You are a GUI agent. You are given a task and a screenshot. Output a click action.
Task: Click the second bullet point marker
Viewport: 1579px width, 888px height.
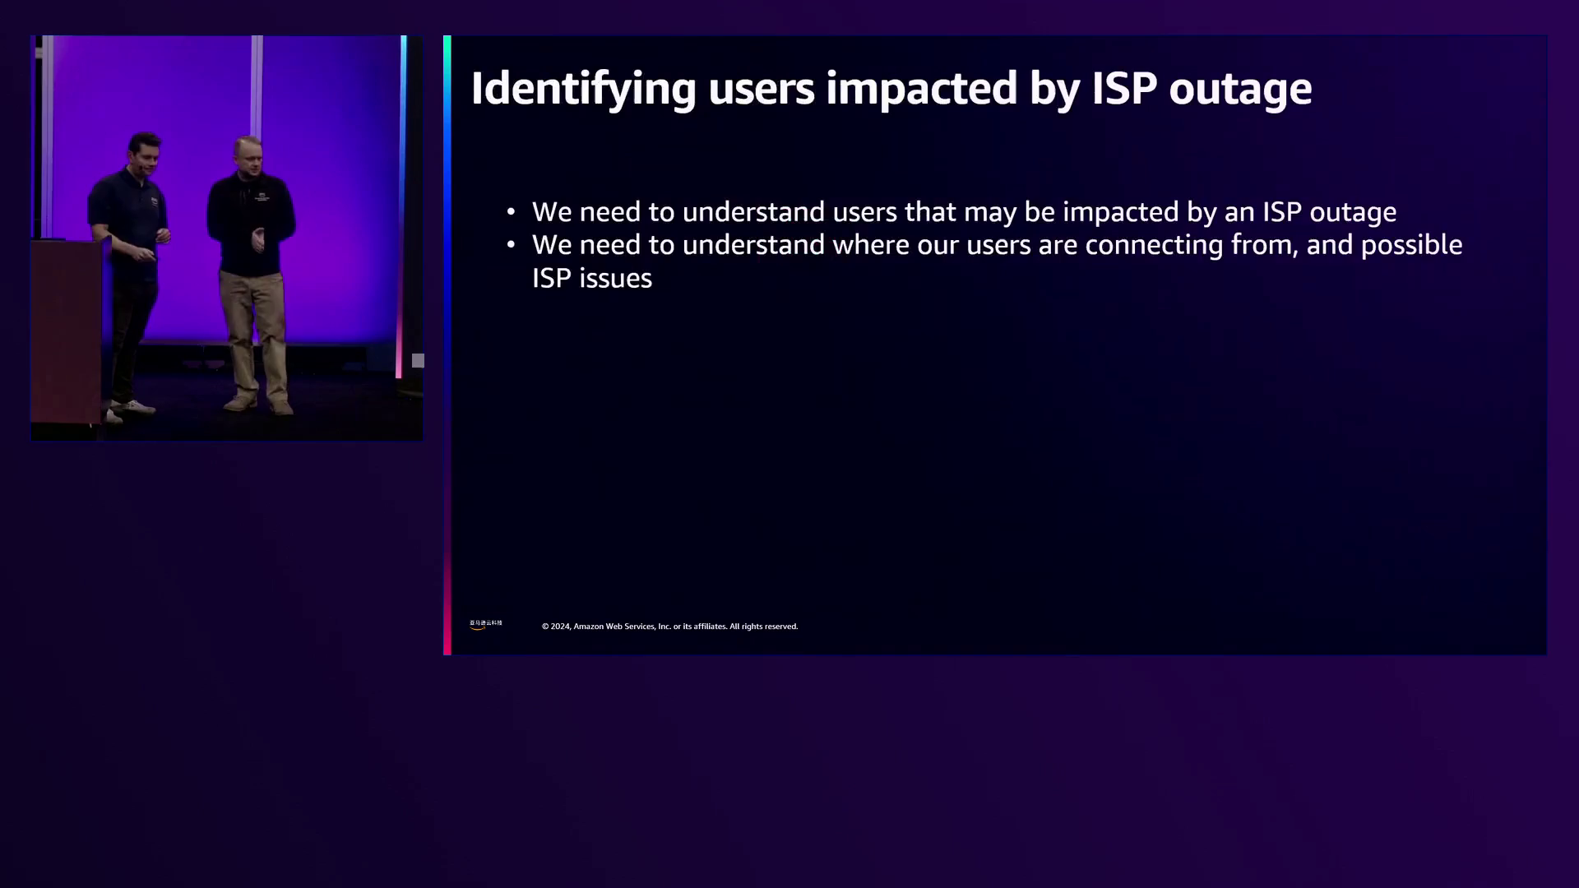(x=511, y=245)
